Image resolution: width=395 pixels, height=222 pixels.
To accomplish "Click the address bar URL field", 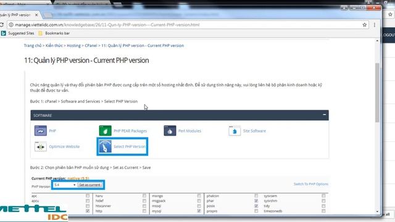I will coord(188,25).
